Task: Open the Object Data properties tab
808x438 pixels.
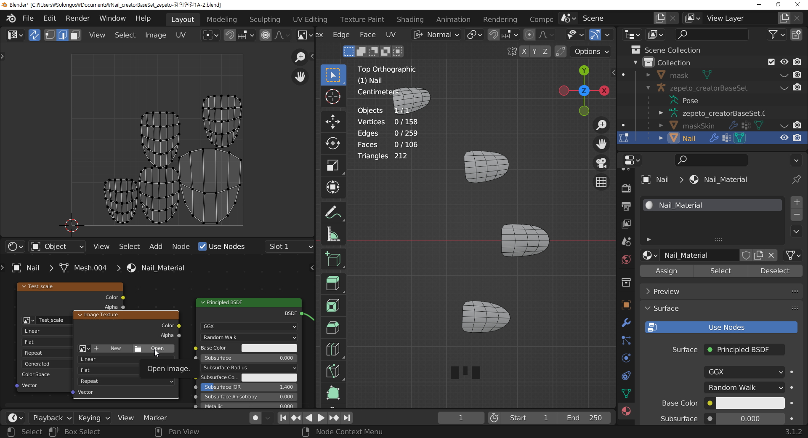Action: (626, 393)
